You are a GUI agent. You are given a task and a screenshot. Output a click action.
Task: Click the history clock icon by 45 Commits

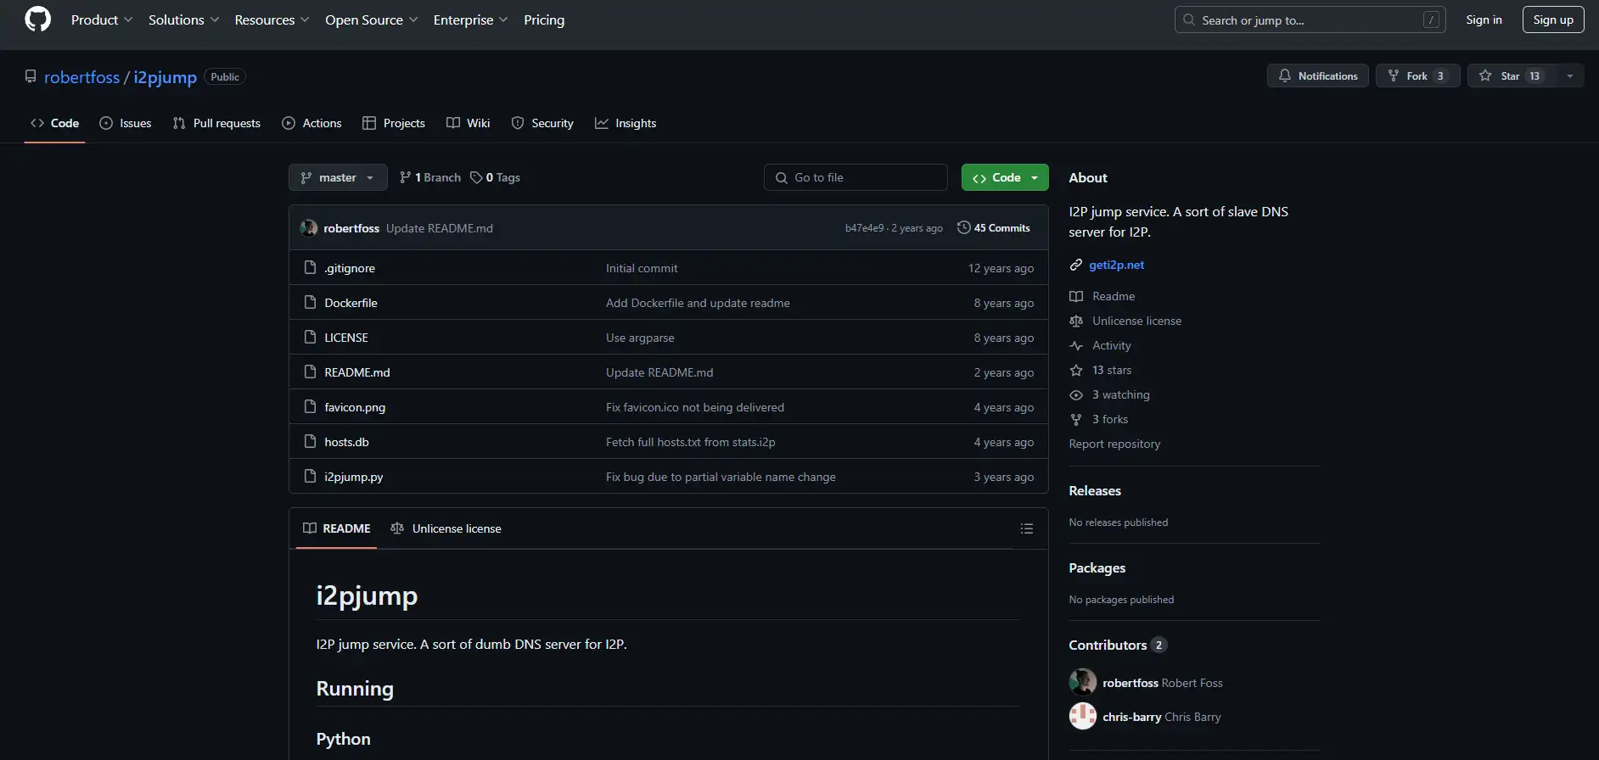coord(964,227)
